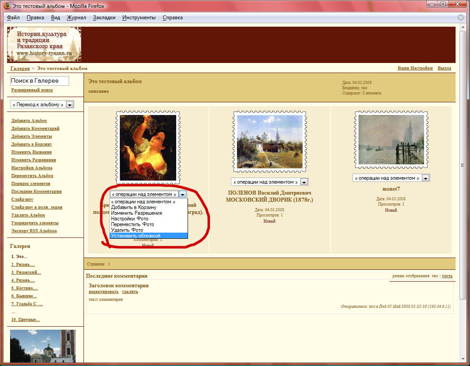Open gallery item 3. Рязанский...
This screenshot has height=366, width=470.
coord(26,272)
